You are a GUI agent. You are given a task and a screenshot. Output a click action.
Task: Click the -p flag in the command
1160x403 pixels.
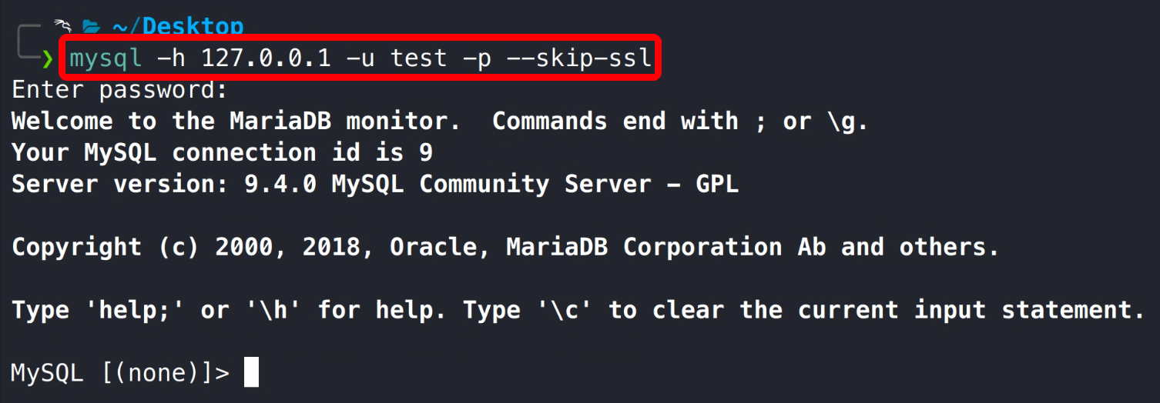(478, 58)
